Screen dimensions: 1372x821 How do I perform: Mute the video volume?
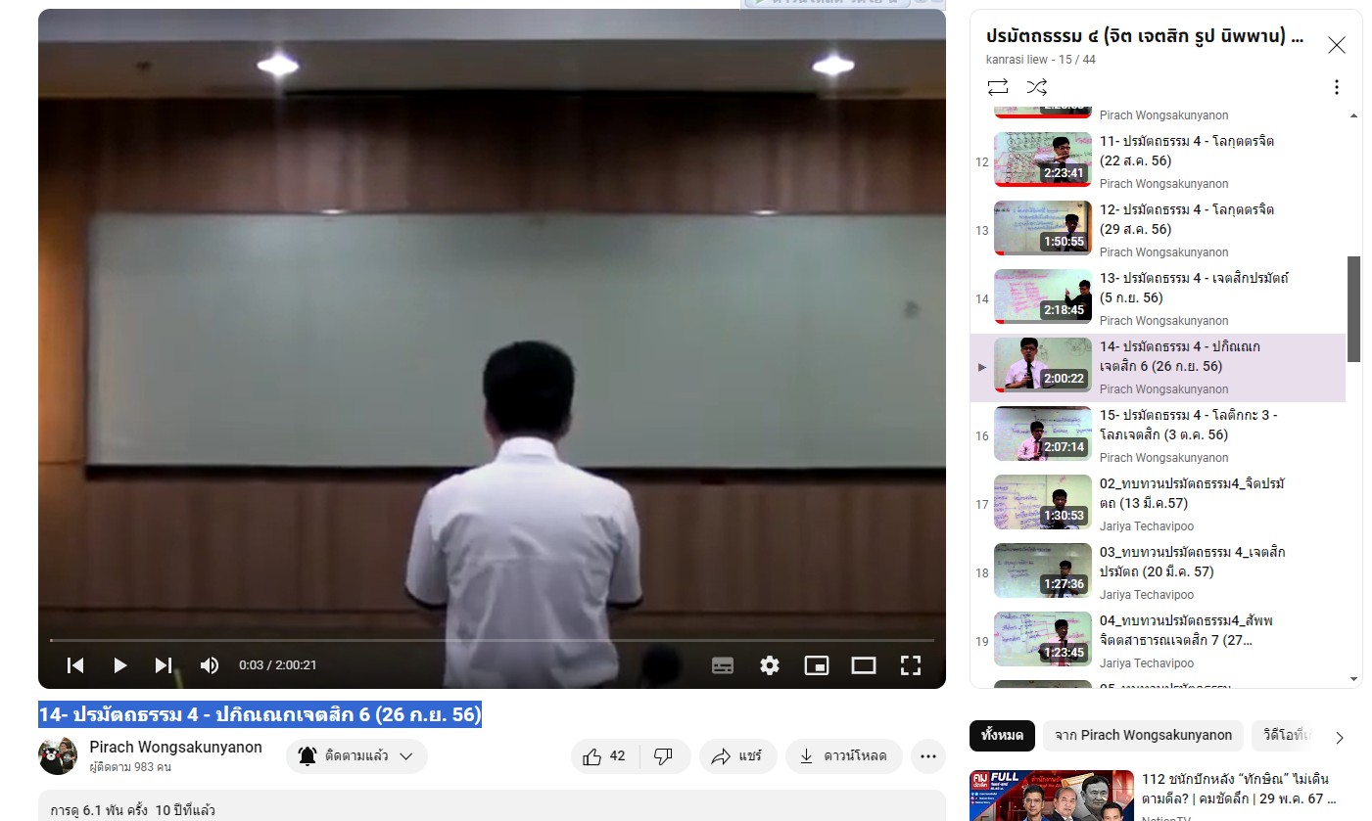[x=209, y=665]
